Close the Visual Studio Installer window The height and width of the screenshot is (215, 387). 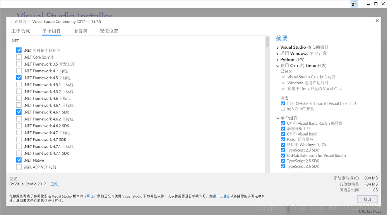coord(383,4)
